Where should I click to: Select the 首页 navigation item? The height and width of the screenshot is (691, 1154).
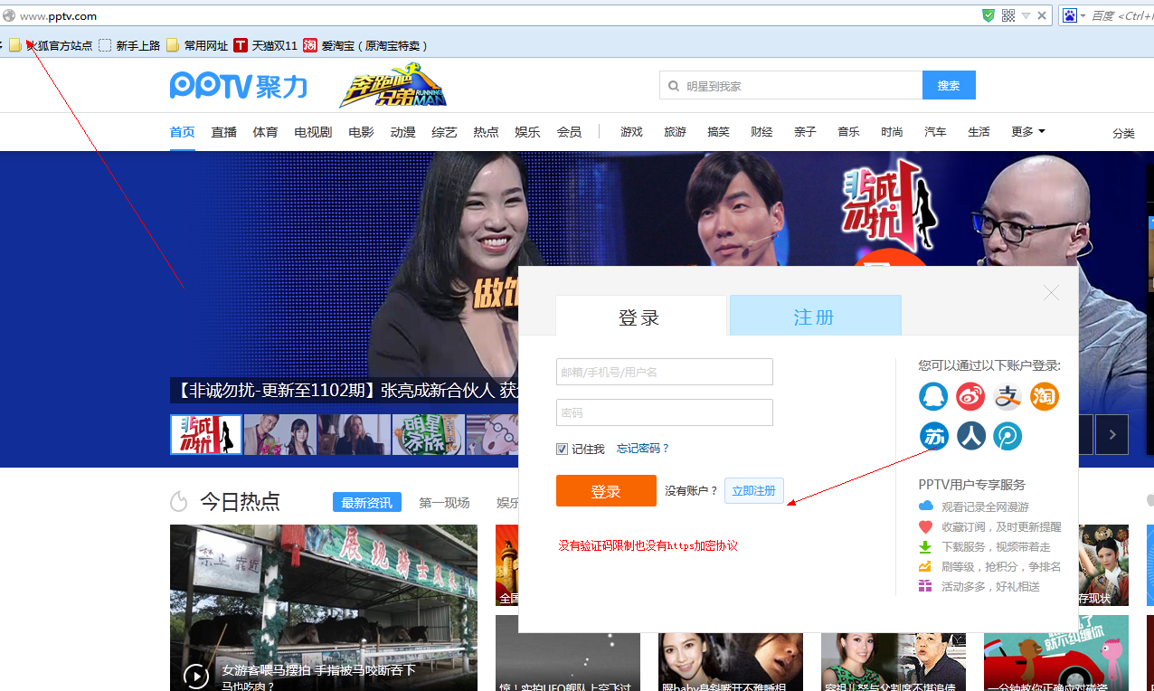[x=182, y=132]
